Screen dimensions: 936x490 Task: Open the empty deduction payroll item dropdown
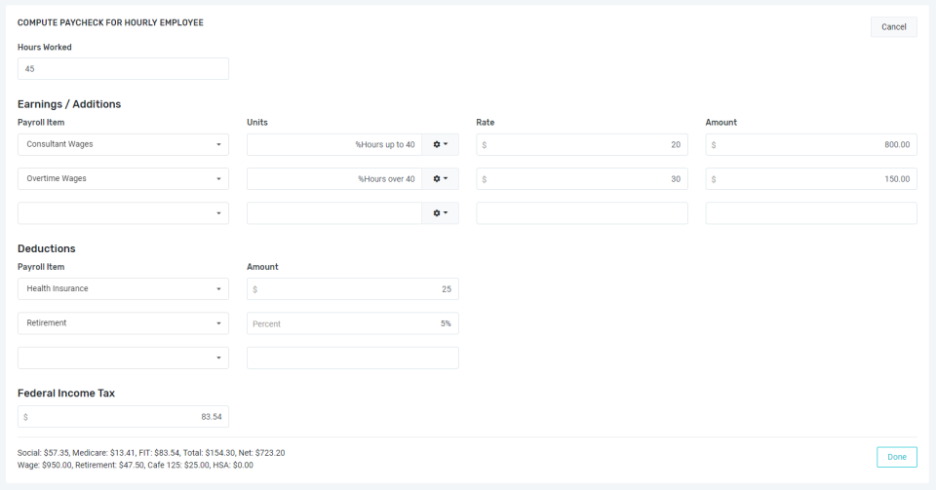click(x=123, y=358)
